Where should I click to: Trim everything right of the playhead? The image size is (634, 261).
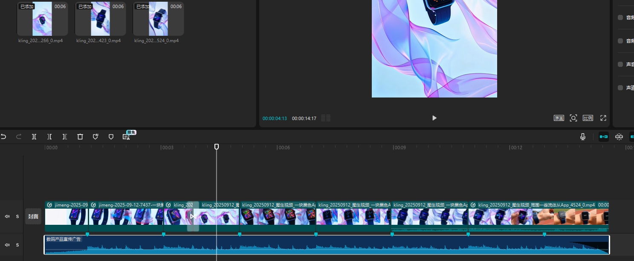coord(65,137)
